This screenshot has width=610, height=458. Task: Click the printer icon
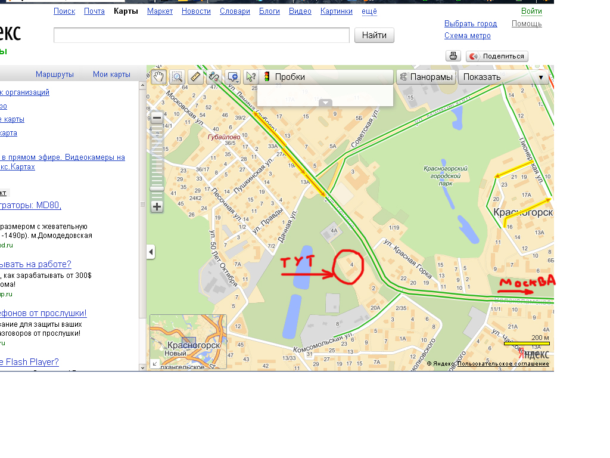[453, 56]
